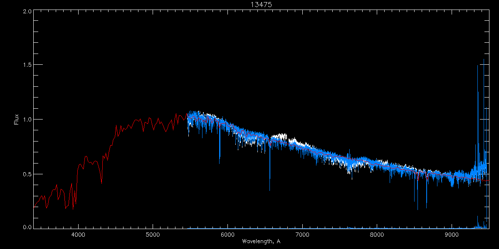Click the 0.0 flux tick label
The height and width of the screenshot is (249, 499).
point(27,227)
